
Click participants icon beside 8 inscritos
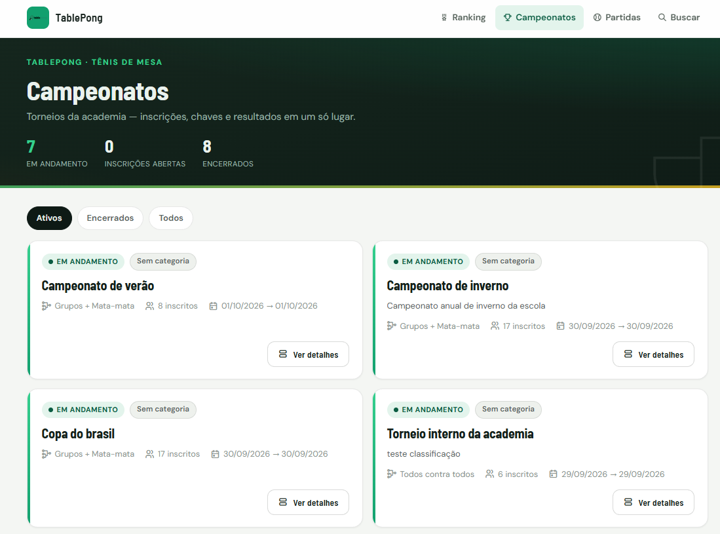pos(149,306)
